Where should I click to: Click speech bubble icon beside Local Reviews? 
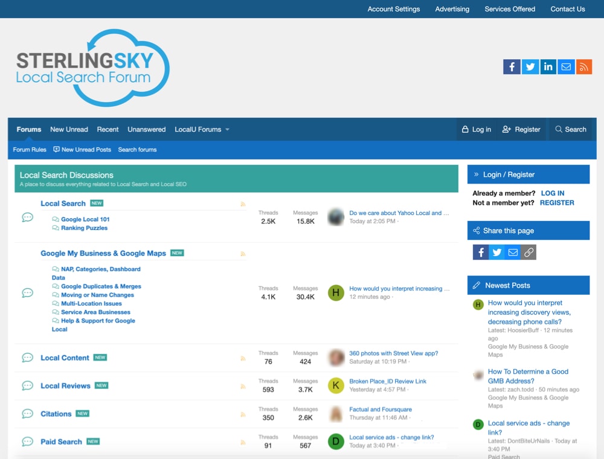[27, 386]
